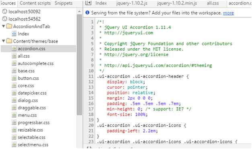
Task: Click the localhost:50092 domain icon
Action: tap(4, 11)
